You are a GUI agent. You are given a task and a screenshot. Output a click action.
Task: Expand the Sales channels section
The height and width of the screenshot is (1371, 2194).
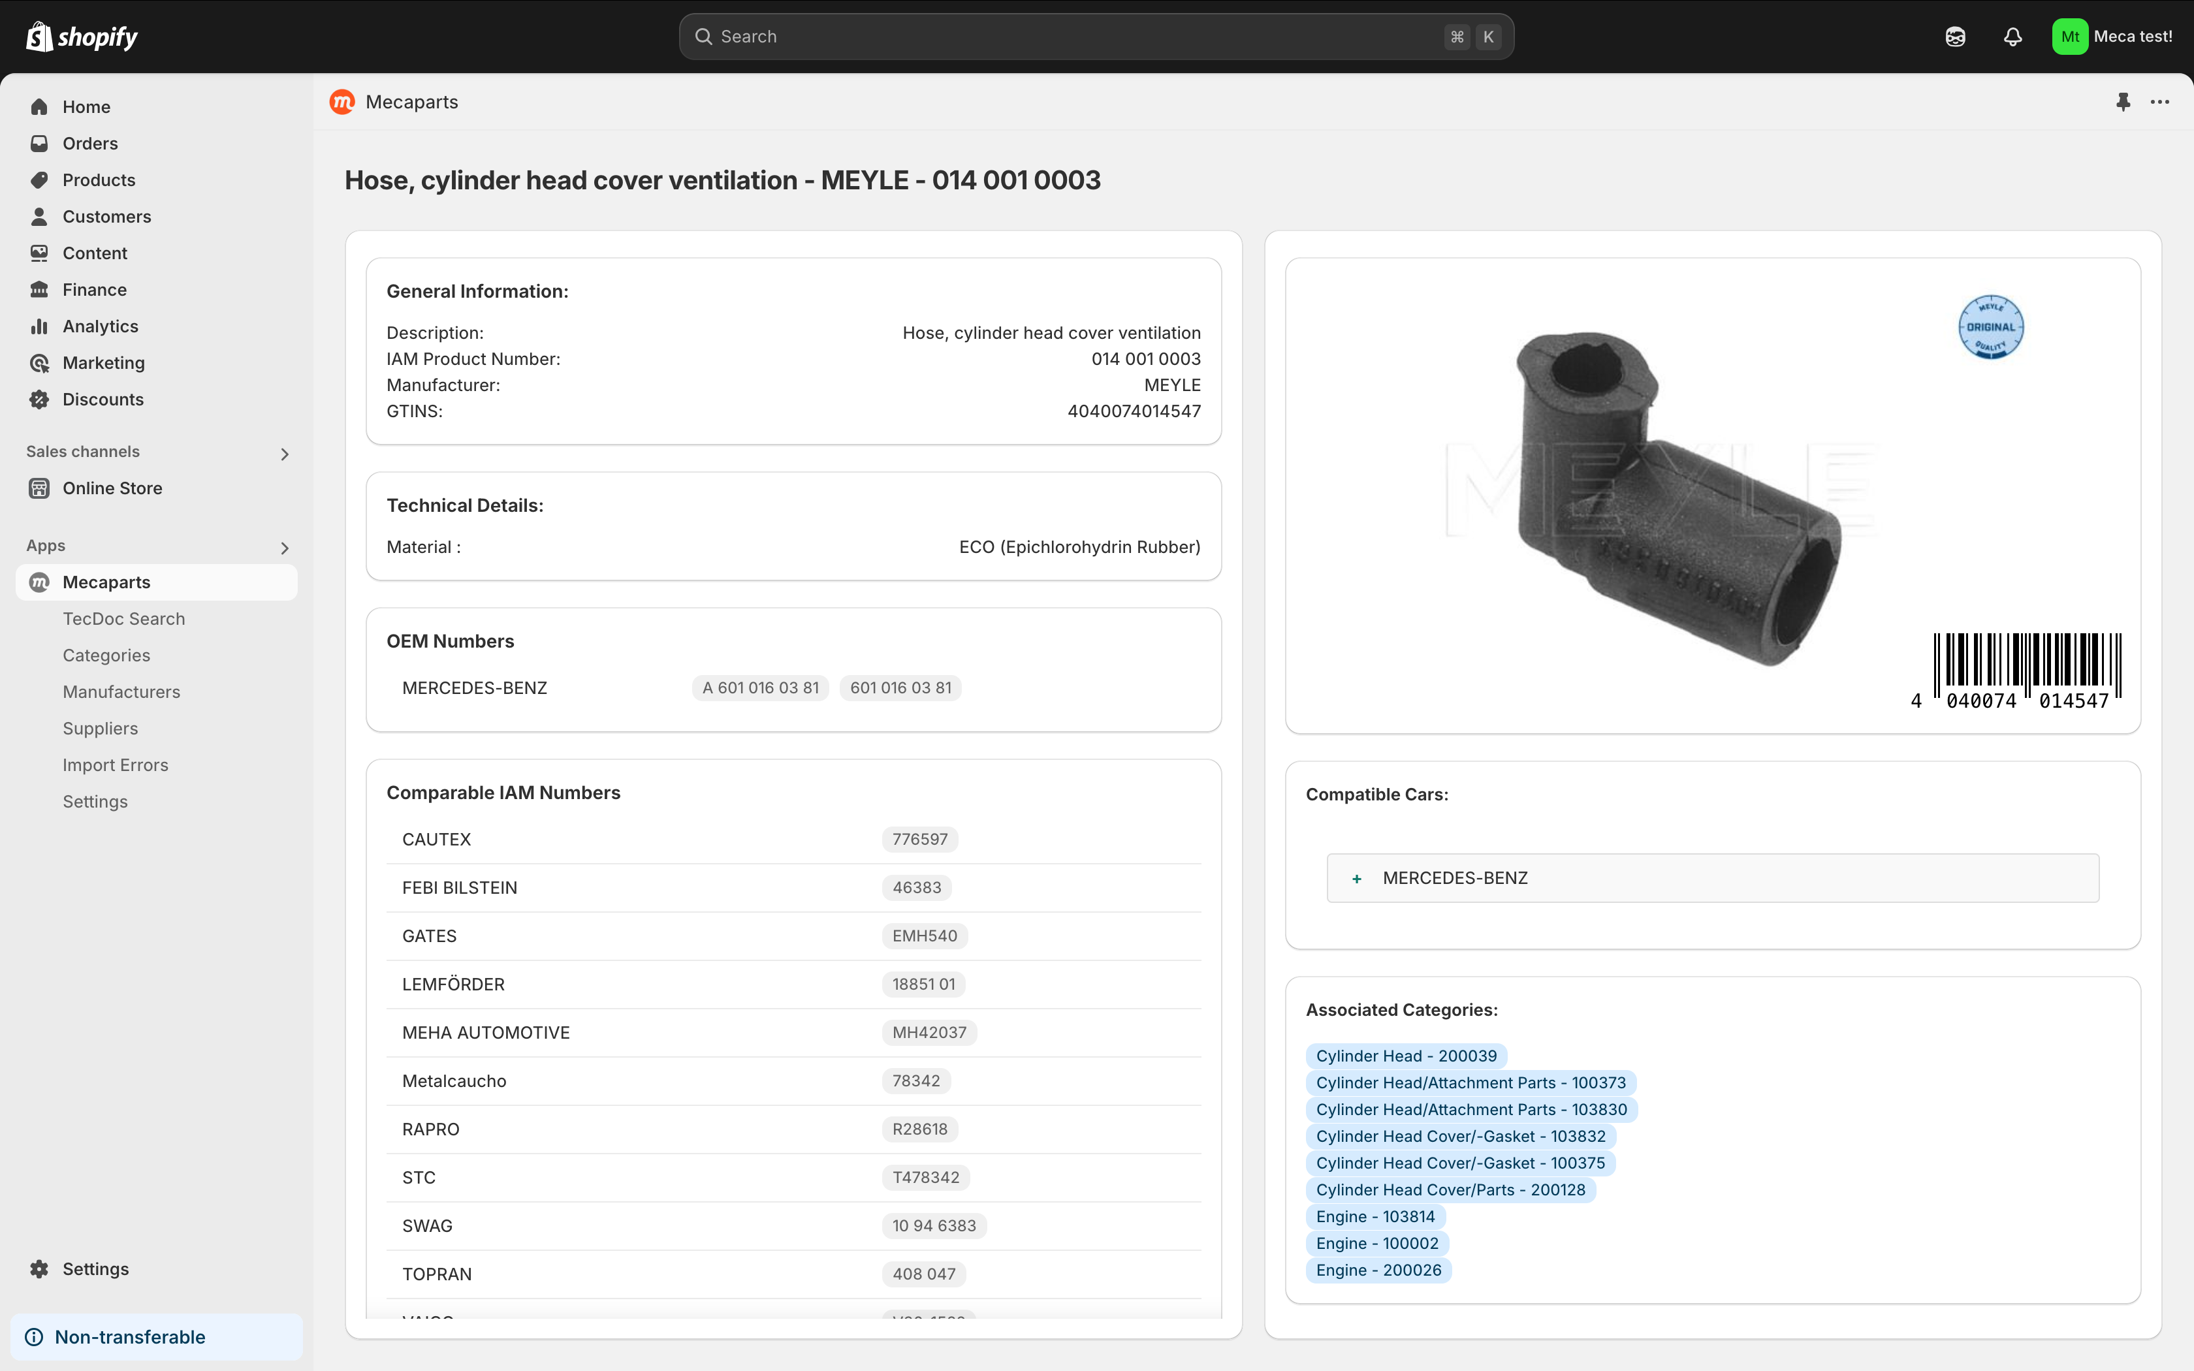click(x=285, y=453)
